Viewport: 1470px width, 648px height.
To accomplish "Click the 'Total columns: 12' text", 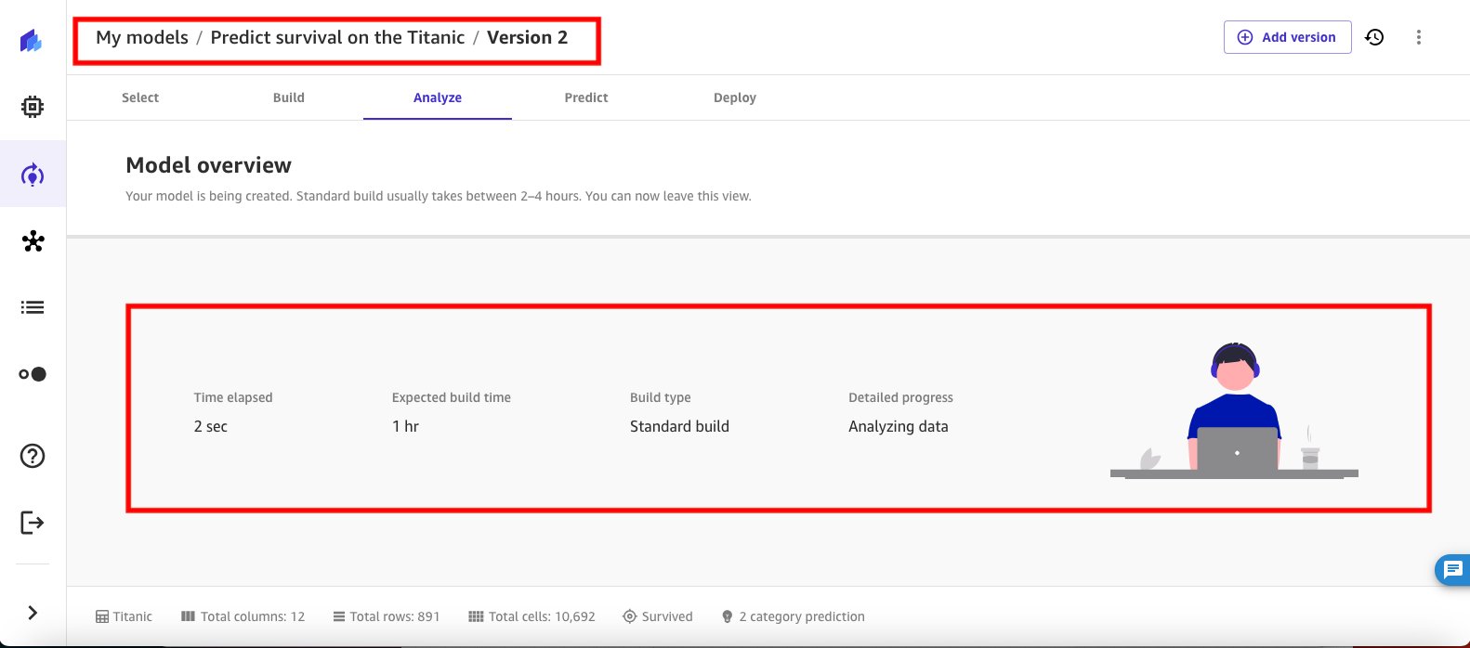I will [x=253, y=616].
